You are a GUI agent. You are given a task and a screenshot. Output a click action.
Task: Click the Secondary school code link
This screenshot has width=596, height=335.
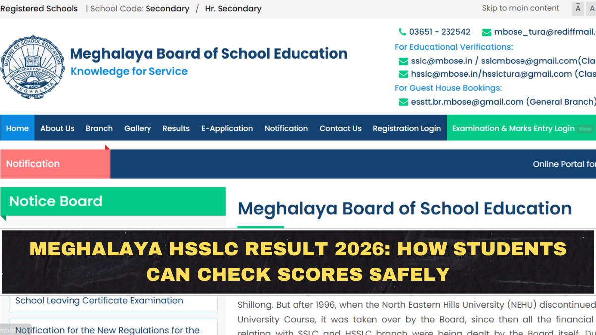coord(167,9)
